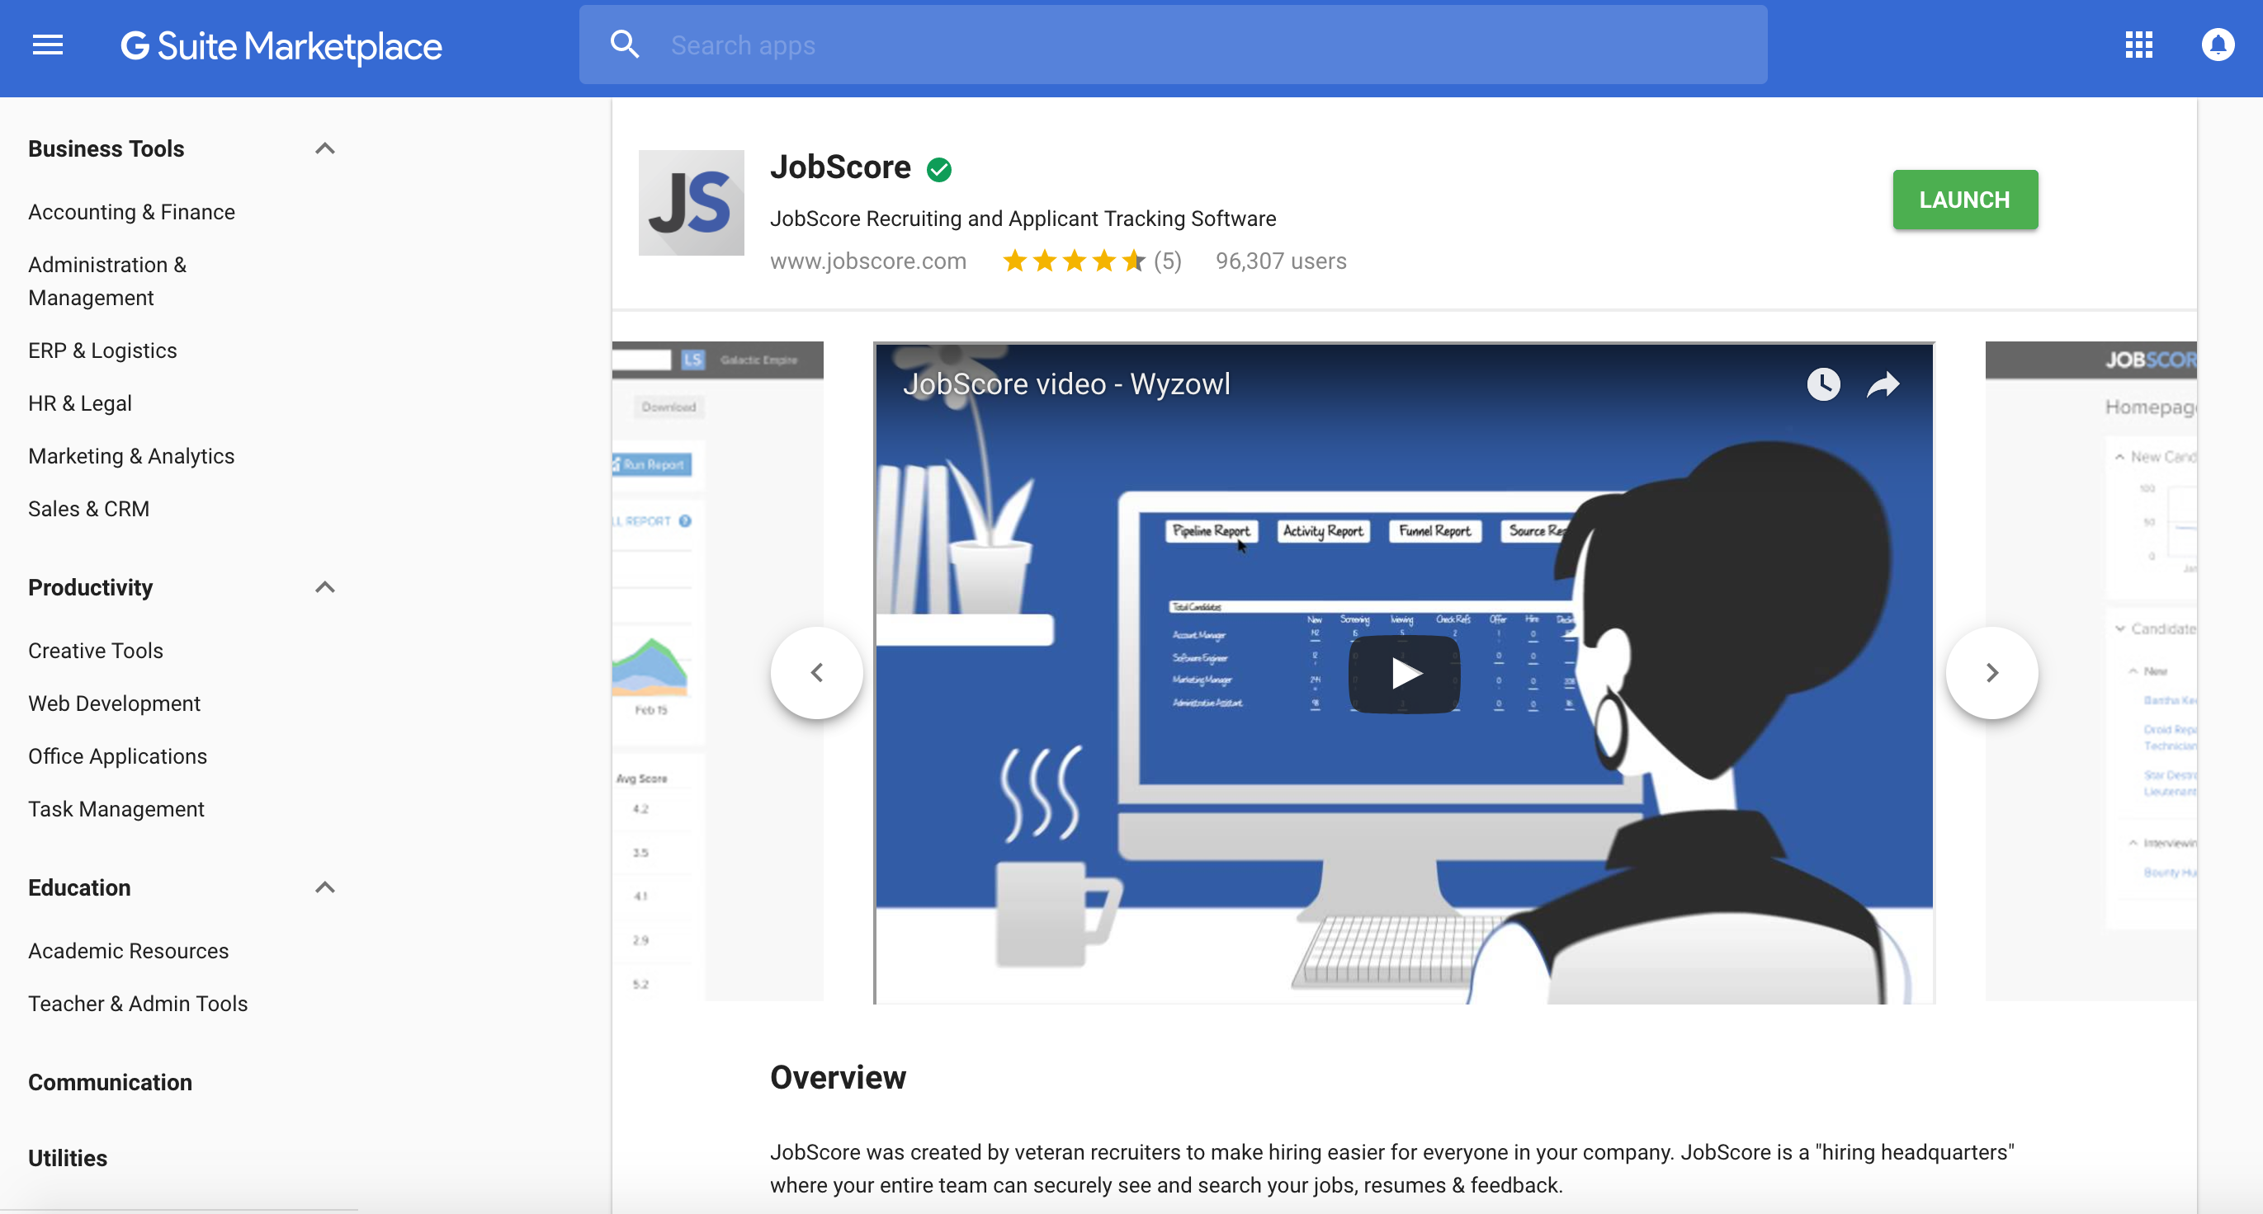
Task: Focus the Search apps field
Action: pos(1173,45)
